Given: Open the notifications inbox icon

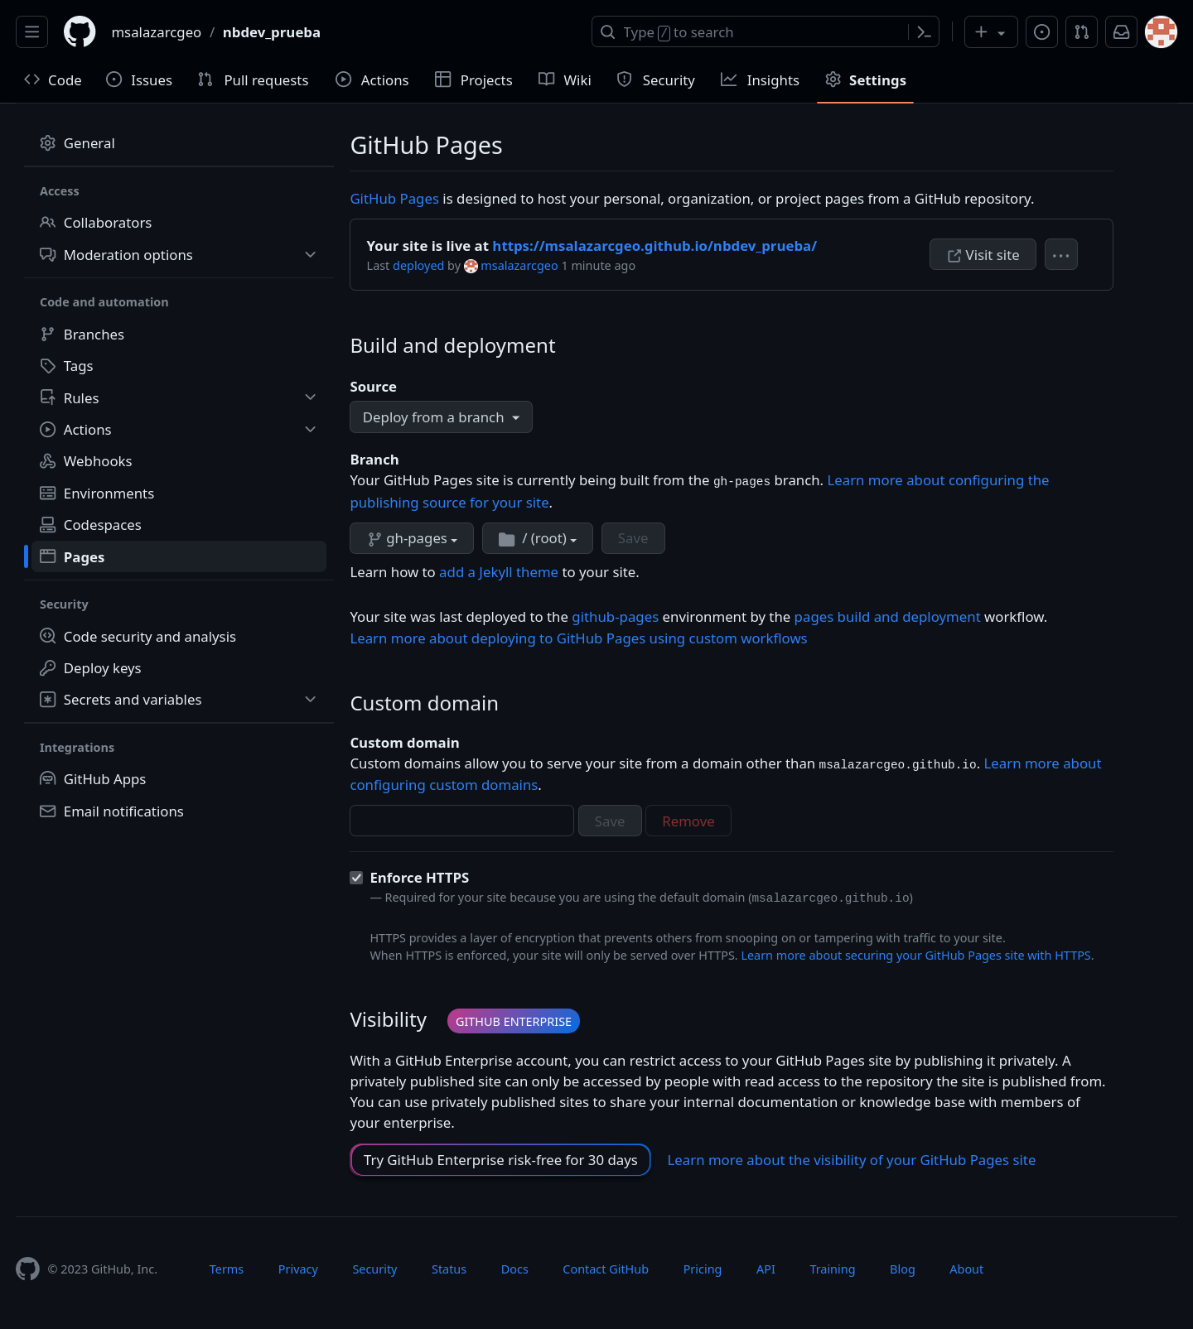Looking at the screenshot, I should [x=1121, y=32].
